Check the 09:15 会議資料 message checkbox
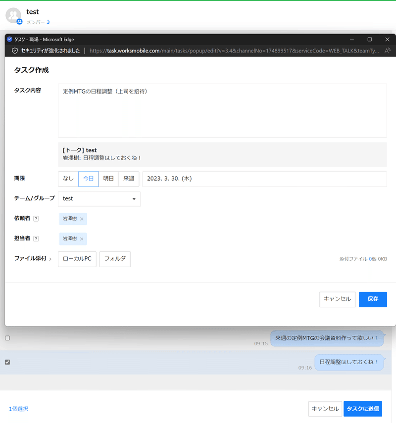Image resolution: width=396 pixels, height=423 pixels. (7, 338)
